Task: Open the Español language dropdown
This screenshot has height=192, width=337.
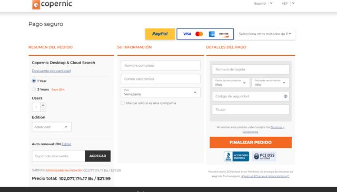Action: [x=263, y=3]
